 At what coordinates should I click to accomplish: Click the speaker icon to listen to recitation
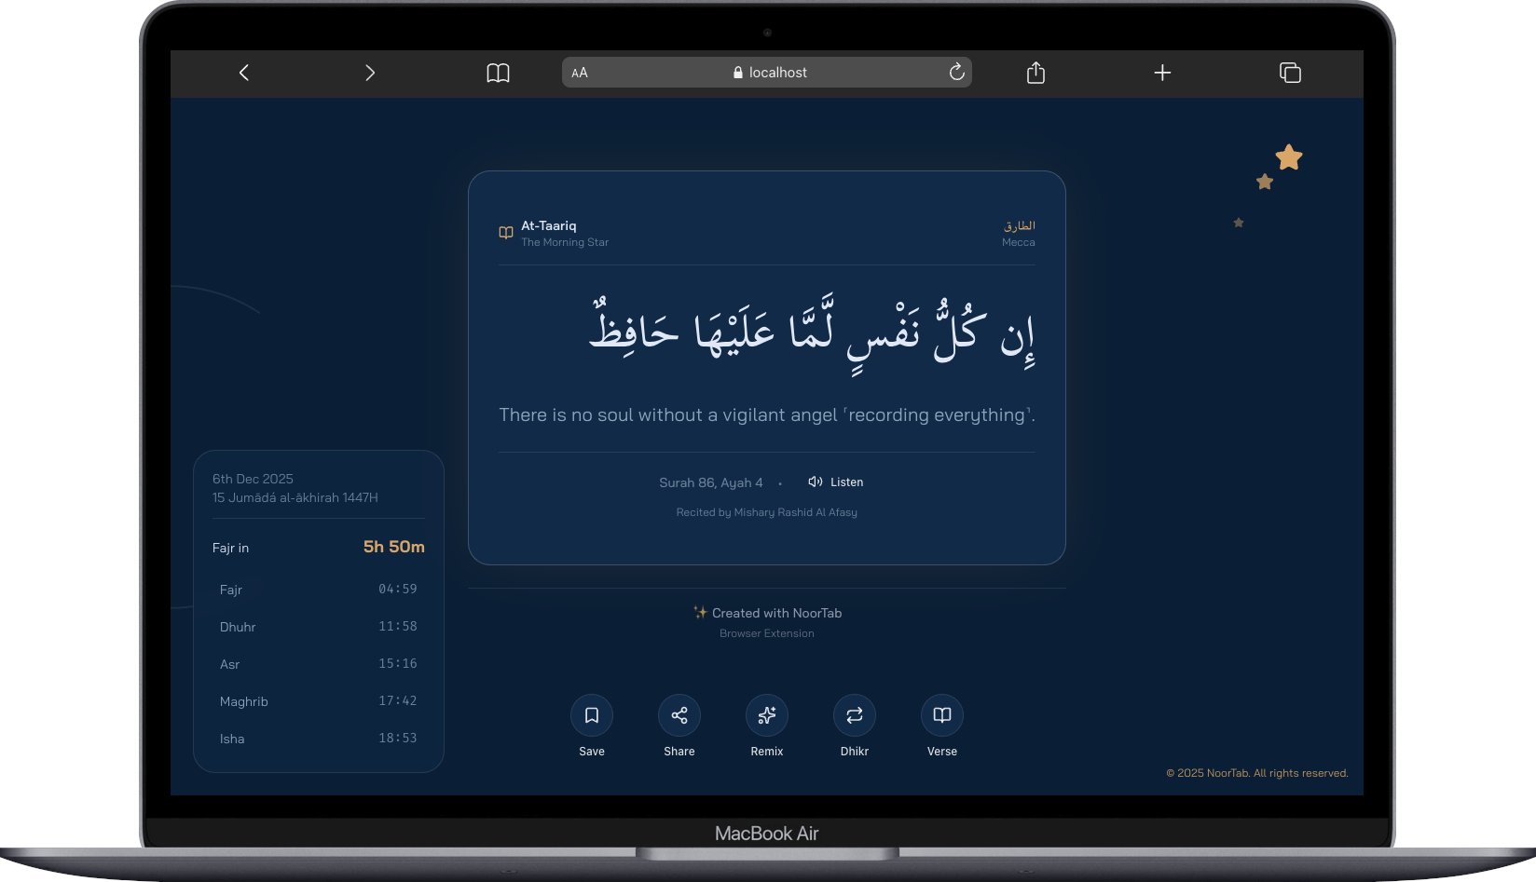pos(814,482)
